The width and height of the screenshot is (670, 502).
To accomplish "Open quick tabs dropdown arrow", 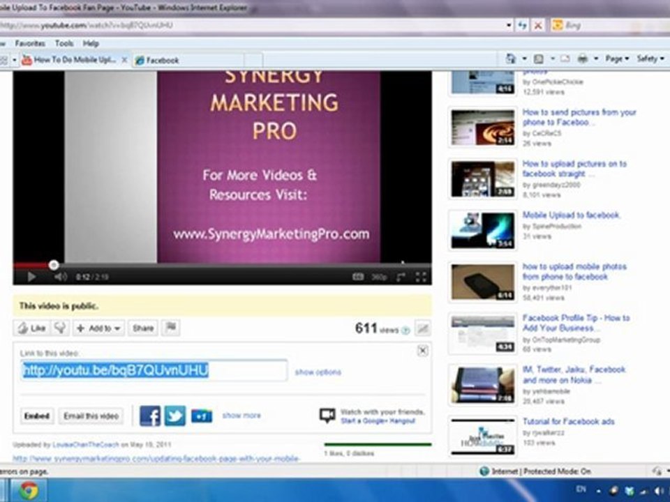I will click(14, 60).
